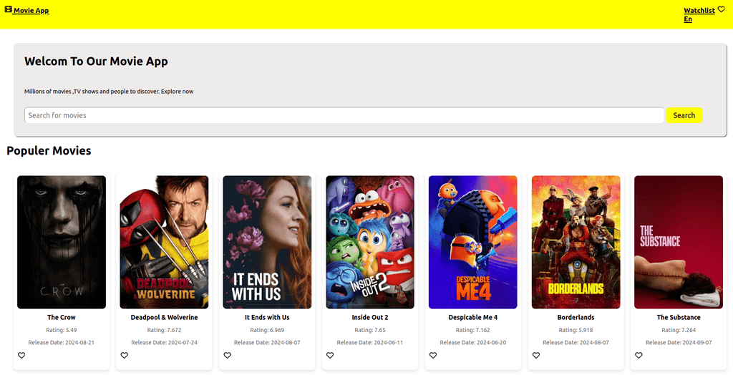This screenshot has height=375, width=733.
Task: Click the Rating: 7.672 text
Action: point(164,330)
